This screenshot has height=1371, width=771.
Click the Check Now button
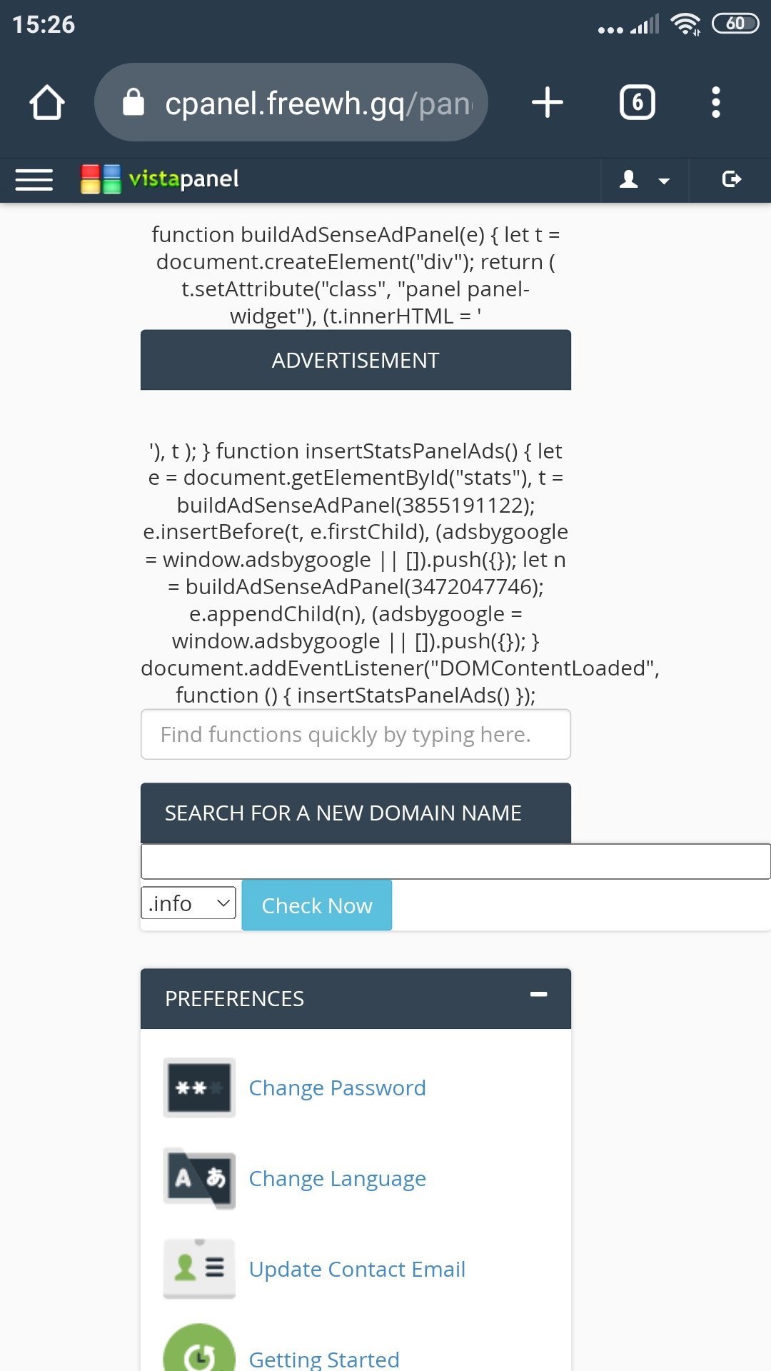(x=317, y=905)
